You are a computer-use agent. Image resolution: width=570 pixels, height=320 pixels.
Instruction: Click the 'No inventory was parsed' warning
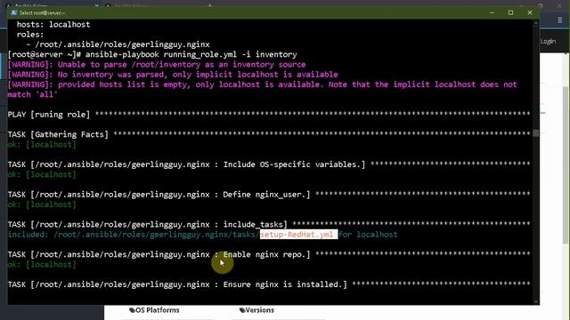click(173, 75)
